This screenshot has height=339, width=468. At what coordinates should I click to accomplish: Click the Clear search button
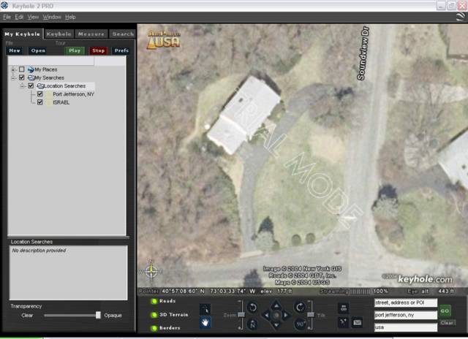click(x=447, y=323)
